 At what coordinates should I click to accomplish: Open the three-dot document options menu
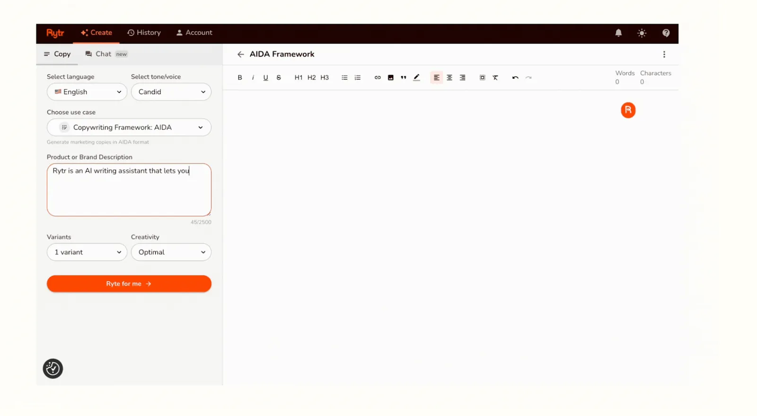(664, 54)
